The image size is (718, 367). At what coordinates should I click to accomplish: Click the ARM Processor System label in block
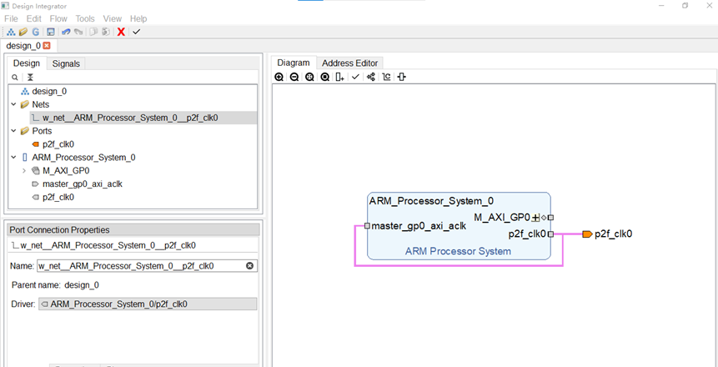[458, 251]
